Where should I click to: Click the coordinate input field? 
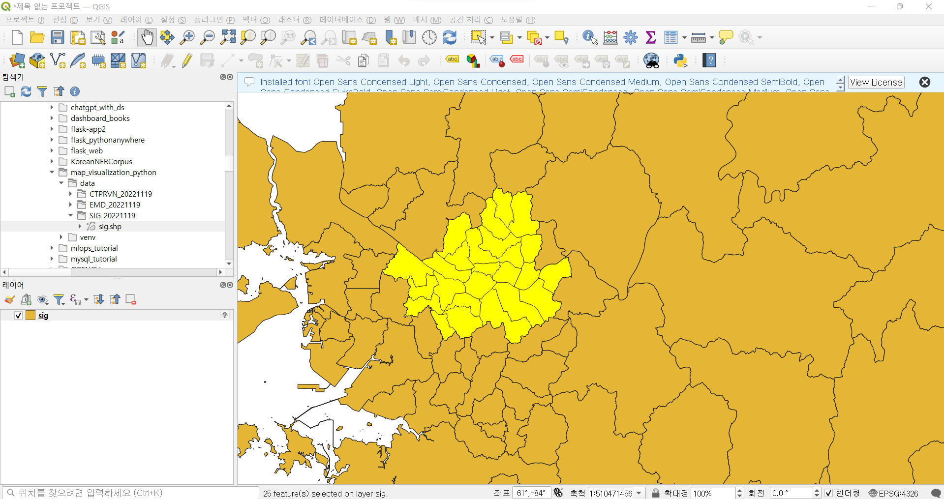[x=531, y=493]
